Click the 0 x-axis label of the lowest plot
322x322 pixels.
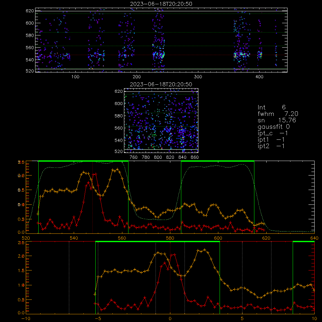pyautogui.click(x=170, y=319)
